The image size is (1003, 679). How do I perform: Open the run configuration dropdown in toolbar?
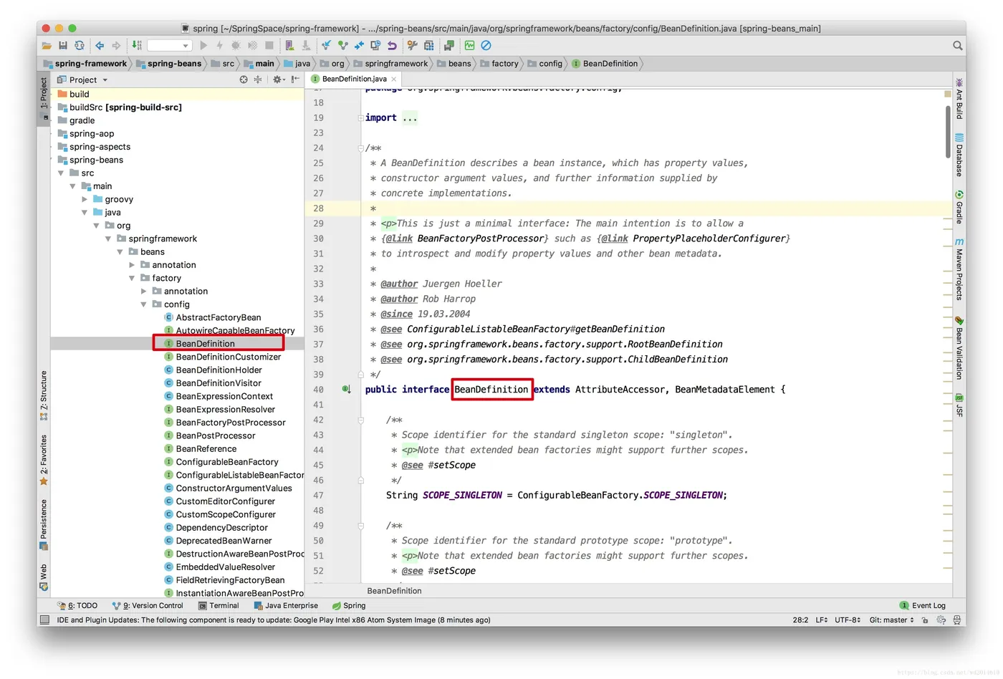[x=170, y=46]
